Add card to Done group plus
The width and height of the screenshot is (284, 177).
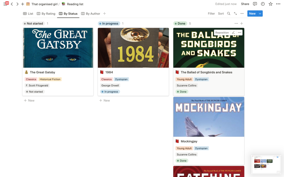tap(242, 23)
